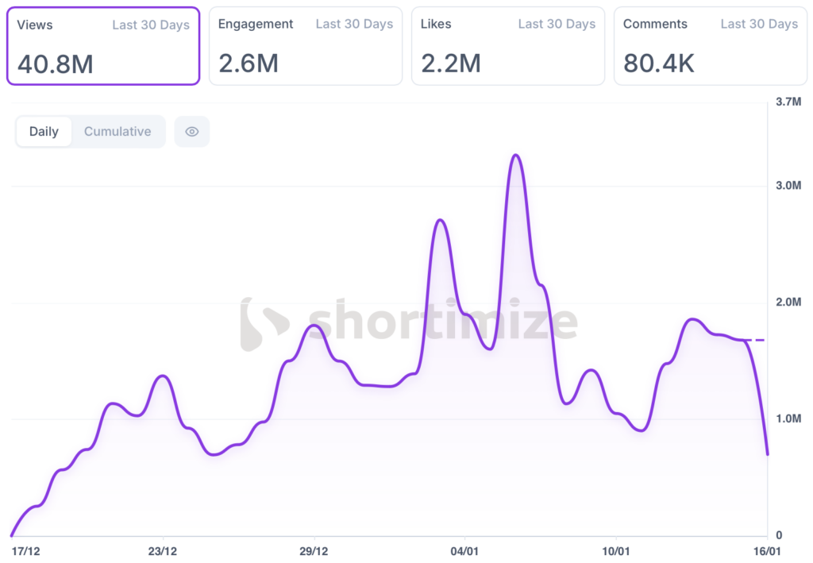Switch chart to Cumulative view
Image resolution: width=813 pixels, height=563 pixels.
[x=118, y=132]
